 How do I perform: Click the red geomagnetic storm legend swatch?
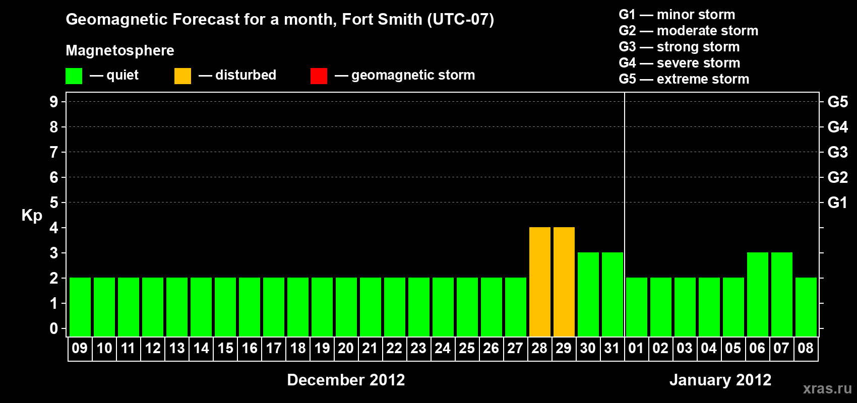coord(319,76)
